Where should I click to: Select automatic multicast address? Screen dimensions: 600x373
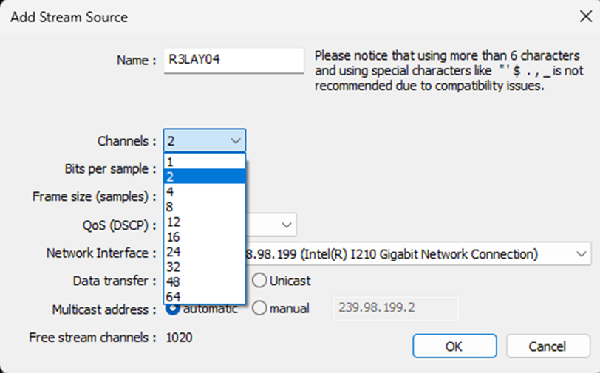[174, 309]
